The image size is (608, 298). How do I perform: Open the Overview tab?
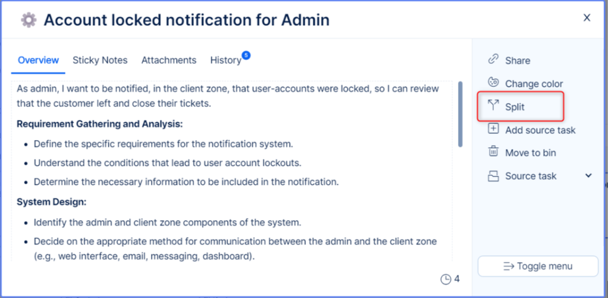click(38, 60)
